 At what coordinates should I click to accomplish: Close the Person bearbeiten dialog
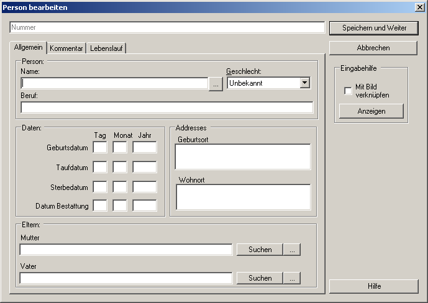(x=419, y=7)
